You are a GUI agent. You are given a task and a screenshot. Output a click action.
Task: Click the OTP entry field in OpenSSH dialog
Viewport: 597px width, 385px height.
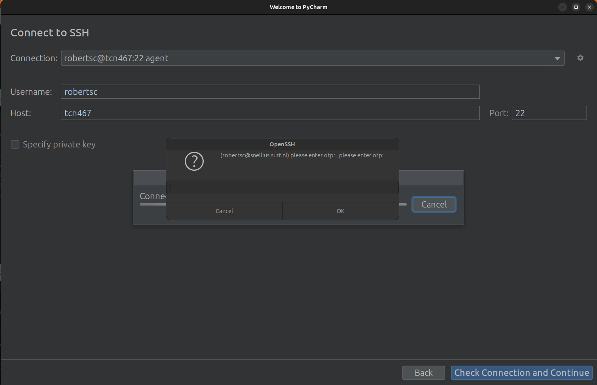282,187
